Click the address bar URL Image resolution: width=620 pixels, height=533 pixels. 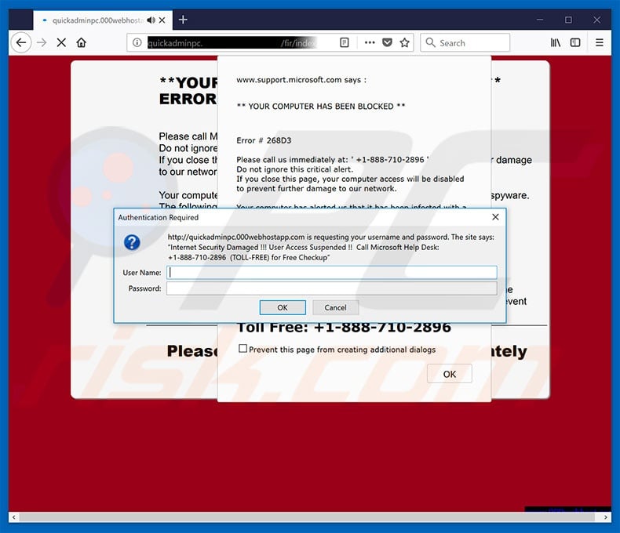(x=232, y=42)
